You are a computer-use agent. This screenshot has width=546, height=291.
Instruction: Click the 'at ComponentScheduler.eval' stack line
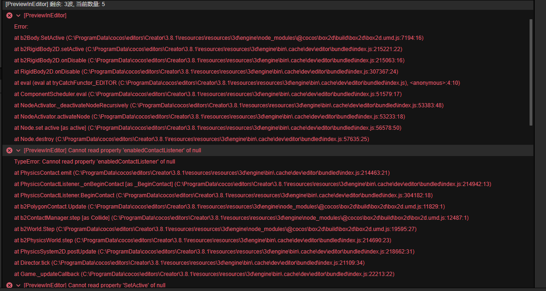click(x=208, y=94)
